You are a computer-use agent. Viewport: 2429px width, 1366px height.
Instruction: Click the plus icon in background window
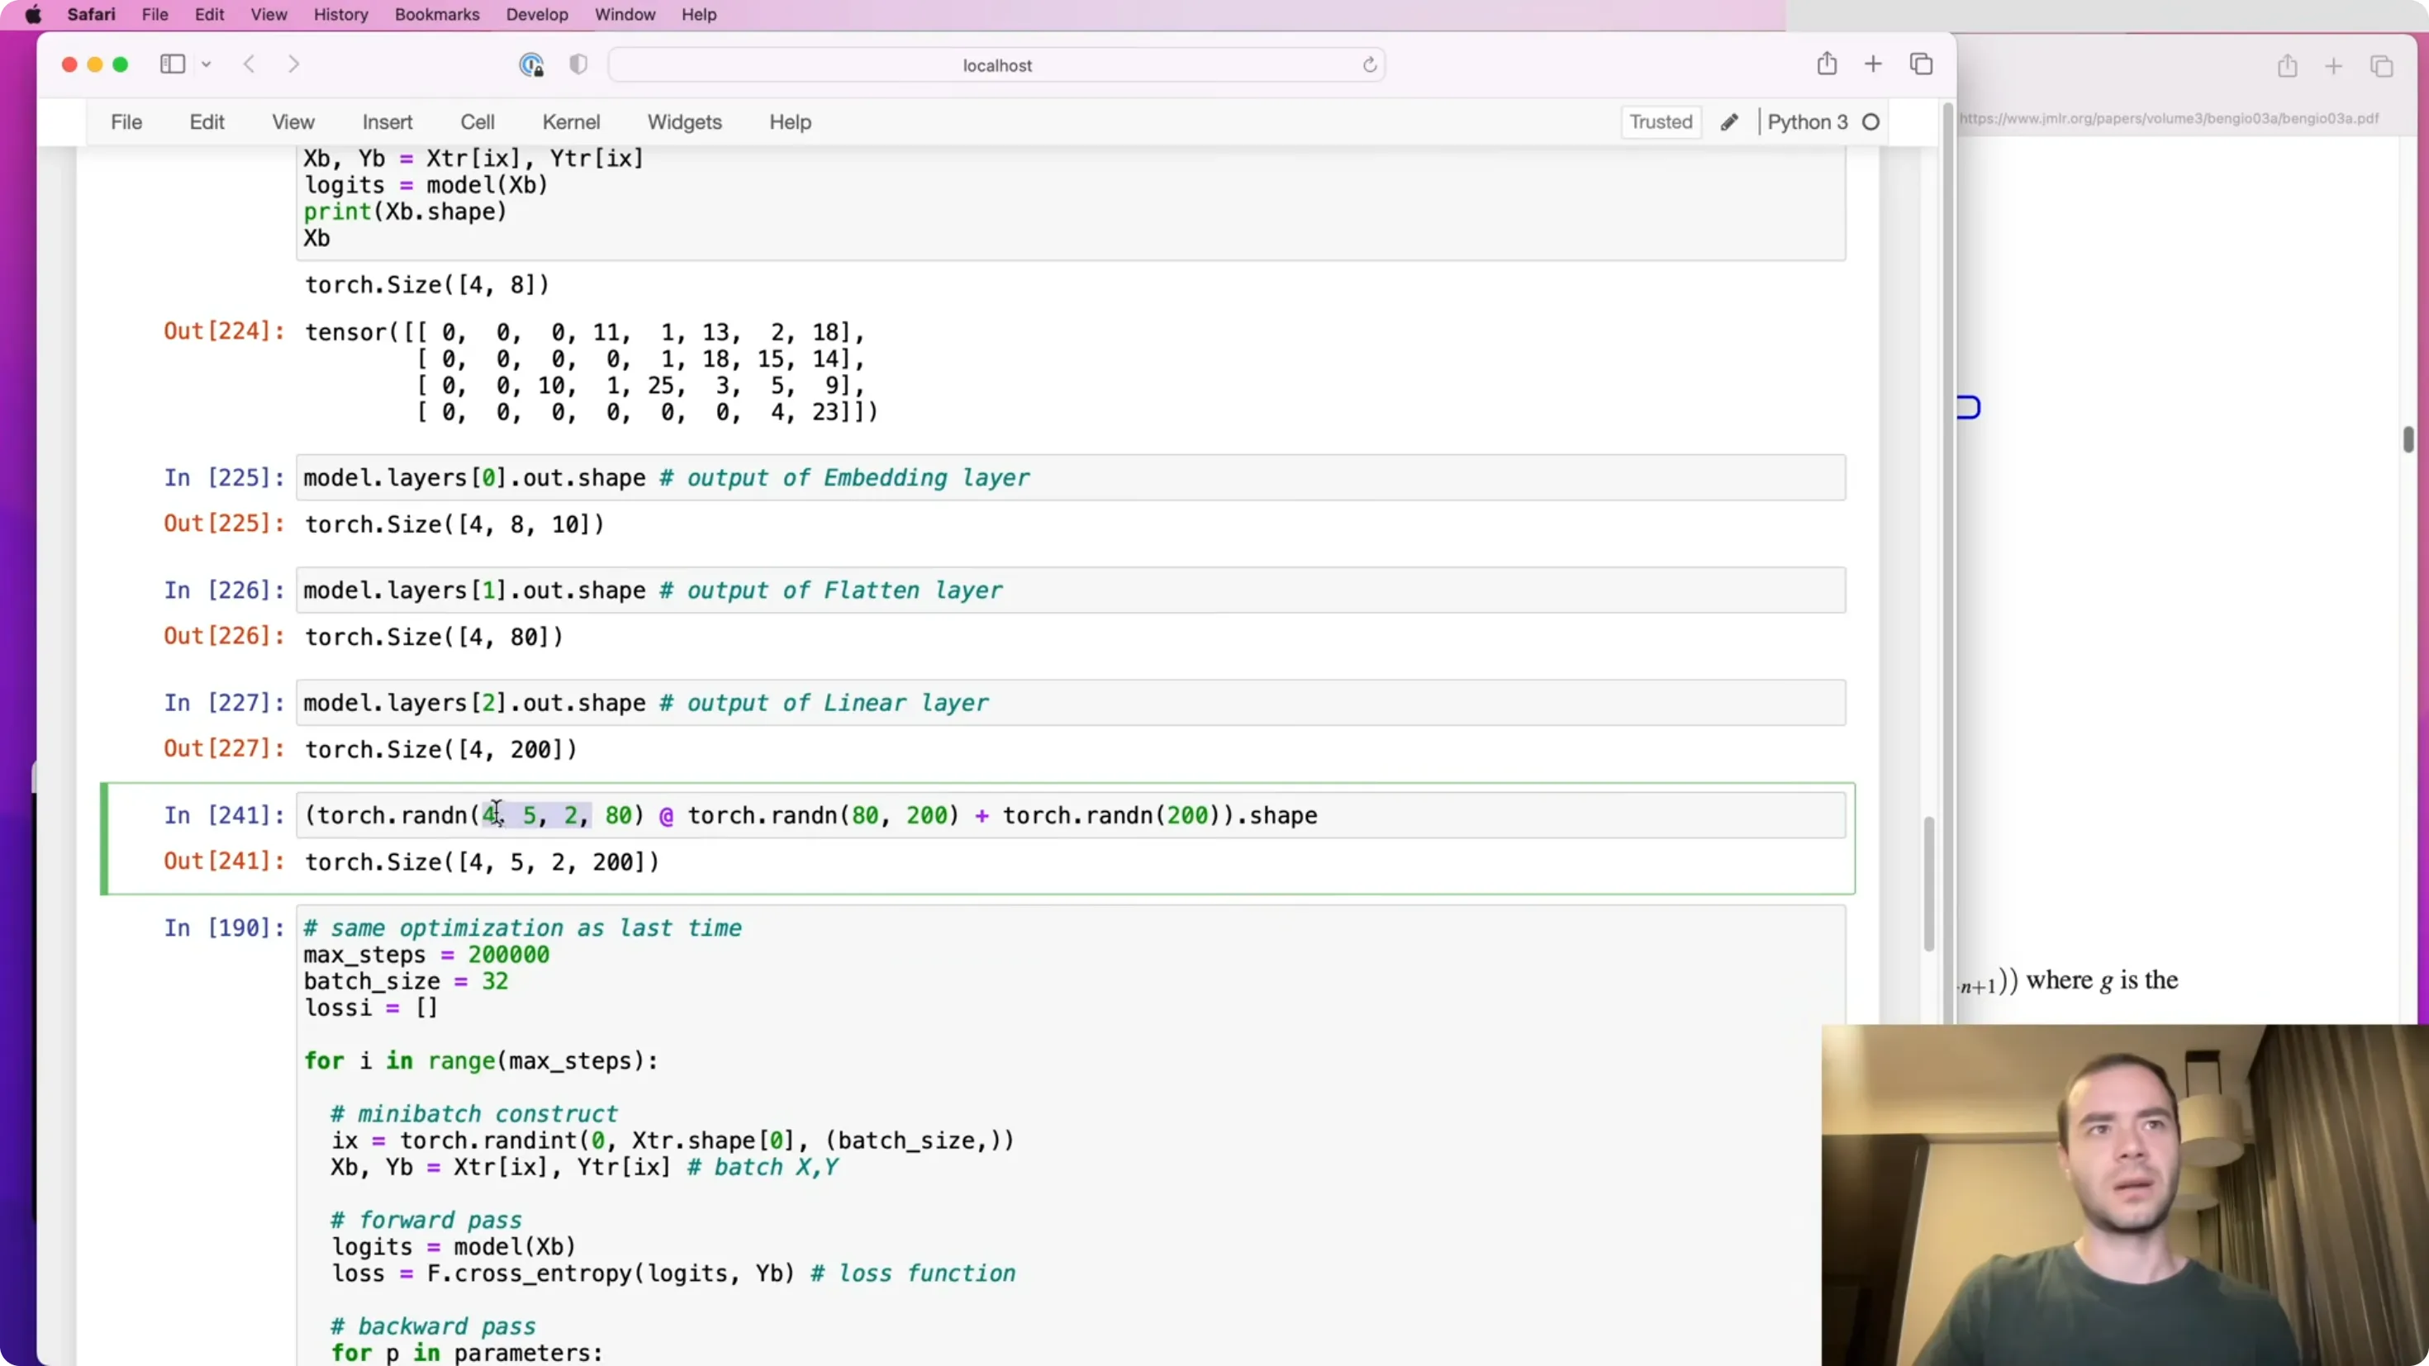[x=2334, y=66]
